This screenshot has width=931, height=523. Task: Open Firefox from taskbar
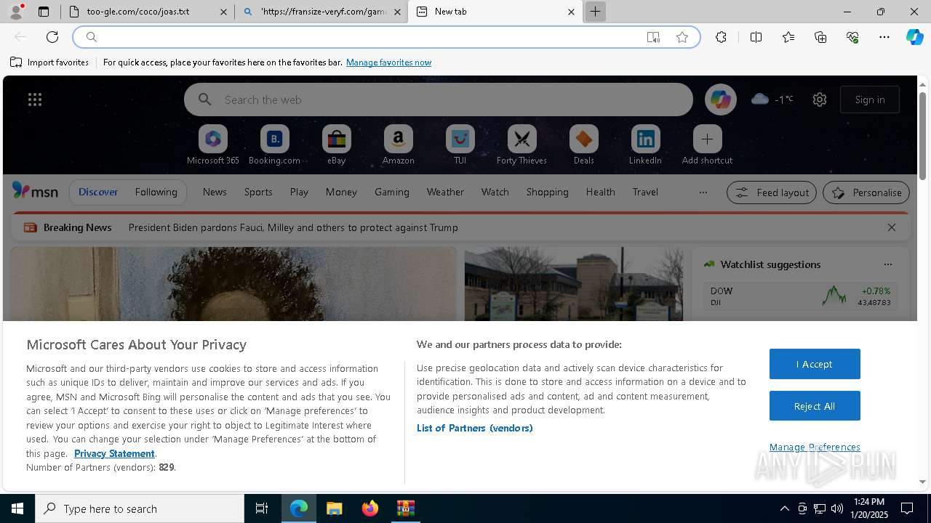369,508
